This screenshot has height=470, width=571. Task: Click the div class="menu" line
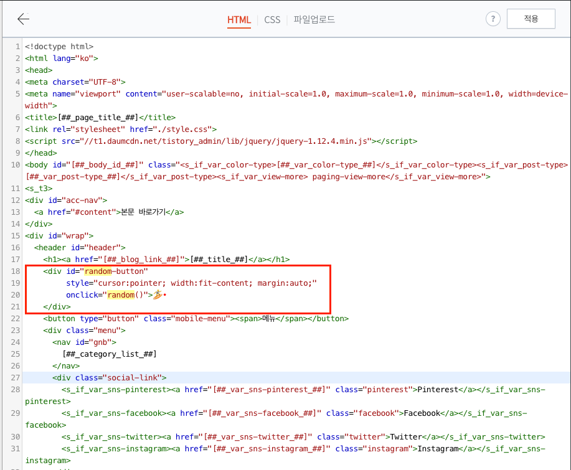84,331
